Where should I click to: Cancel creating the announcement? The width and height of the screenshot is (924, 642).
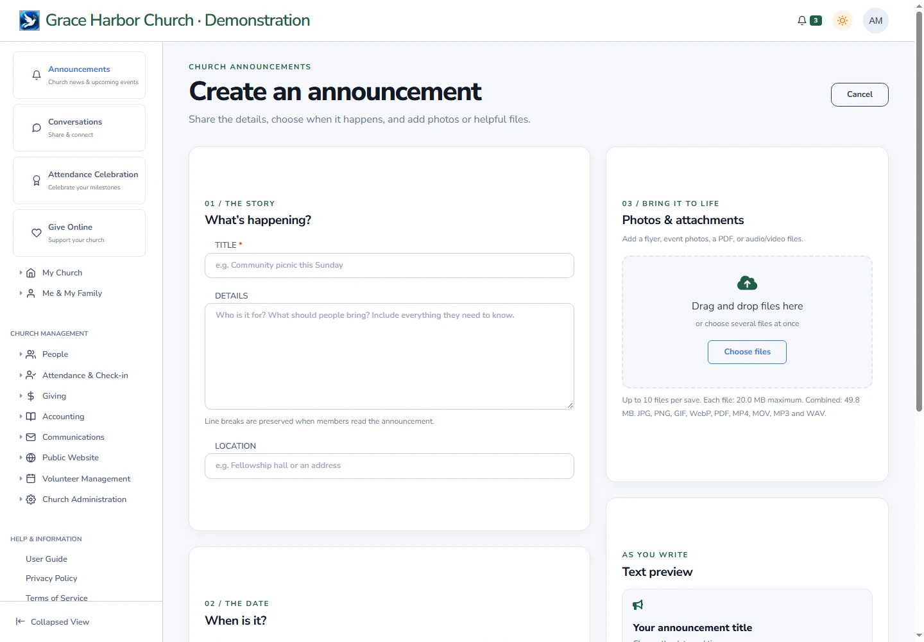click(860, 94)
